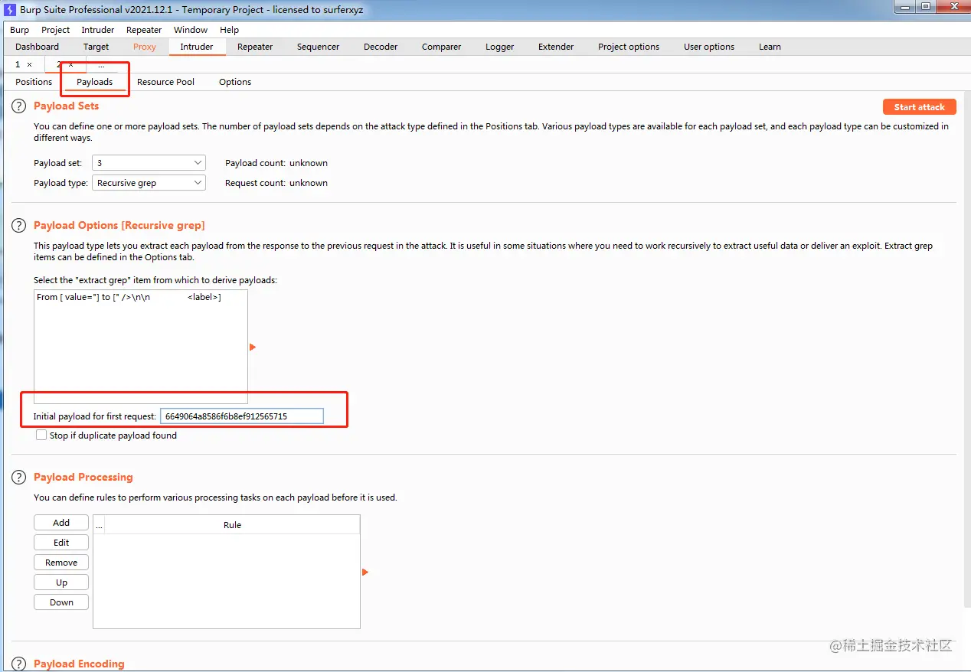Select the Intruder main tab
The image size is (971, 672).
(197, 47)
